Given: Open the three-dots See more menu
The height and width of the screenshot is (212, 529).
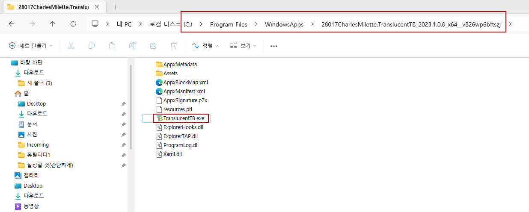Looking at the screenshot, I should [274, 46].
